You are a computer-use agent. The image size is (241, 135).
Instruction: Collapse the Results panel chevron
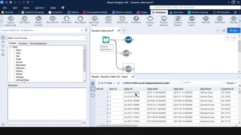(238, 77)
